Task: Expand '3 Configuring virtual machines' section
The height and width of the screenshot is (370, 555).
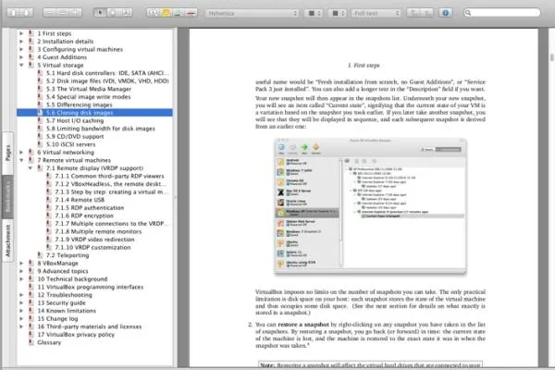Action: pos(21,49)
